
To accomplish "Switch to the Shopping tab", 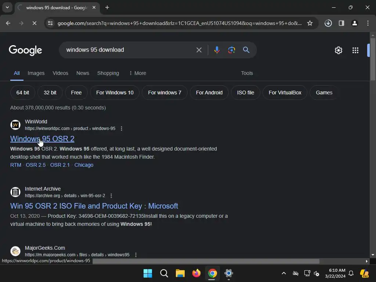I will 108,73.
